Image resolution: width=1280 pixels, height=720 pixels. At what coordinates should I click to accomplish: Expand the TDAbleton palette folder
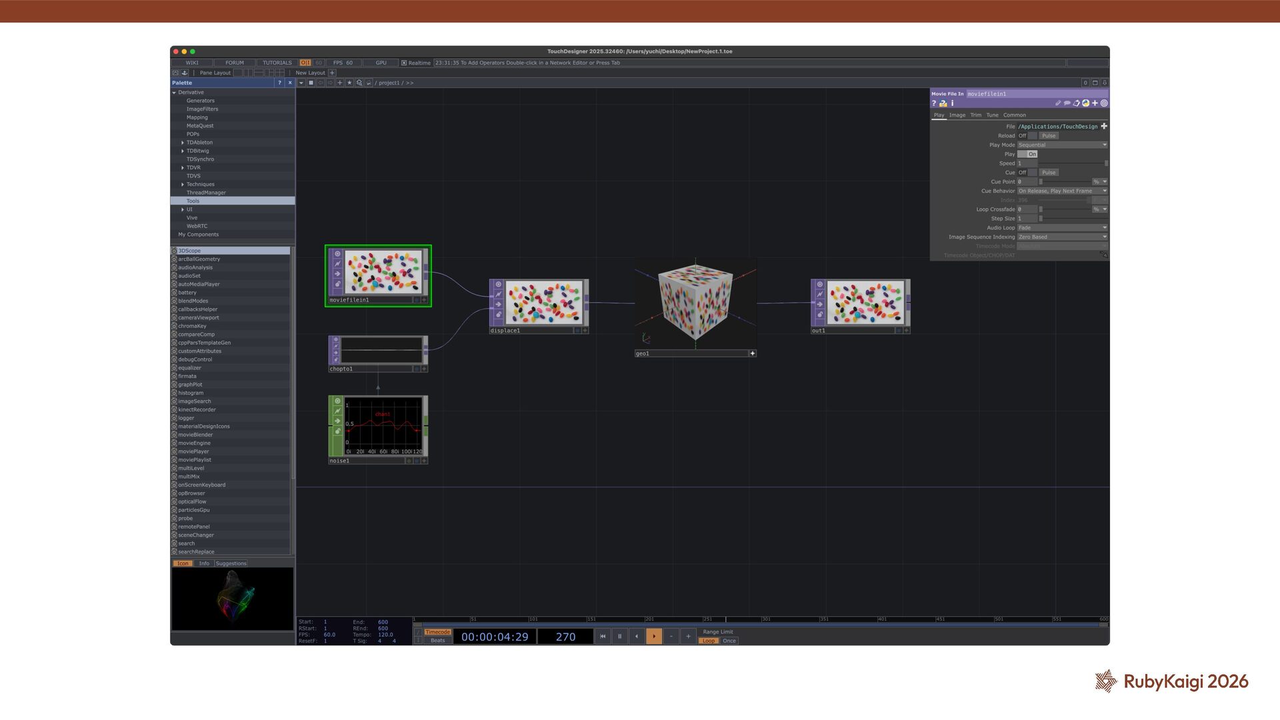(x=183, y=143)
